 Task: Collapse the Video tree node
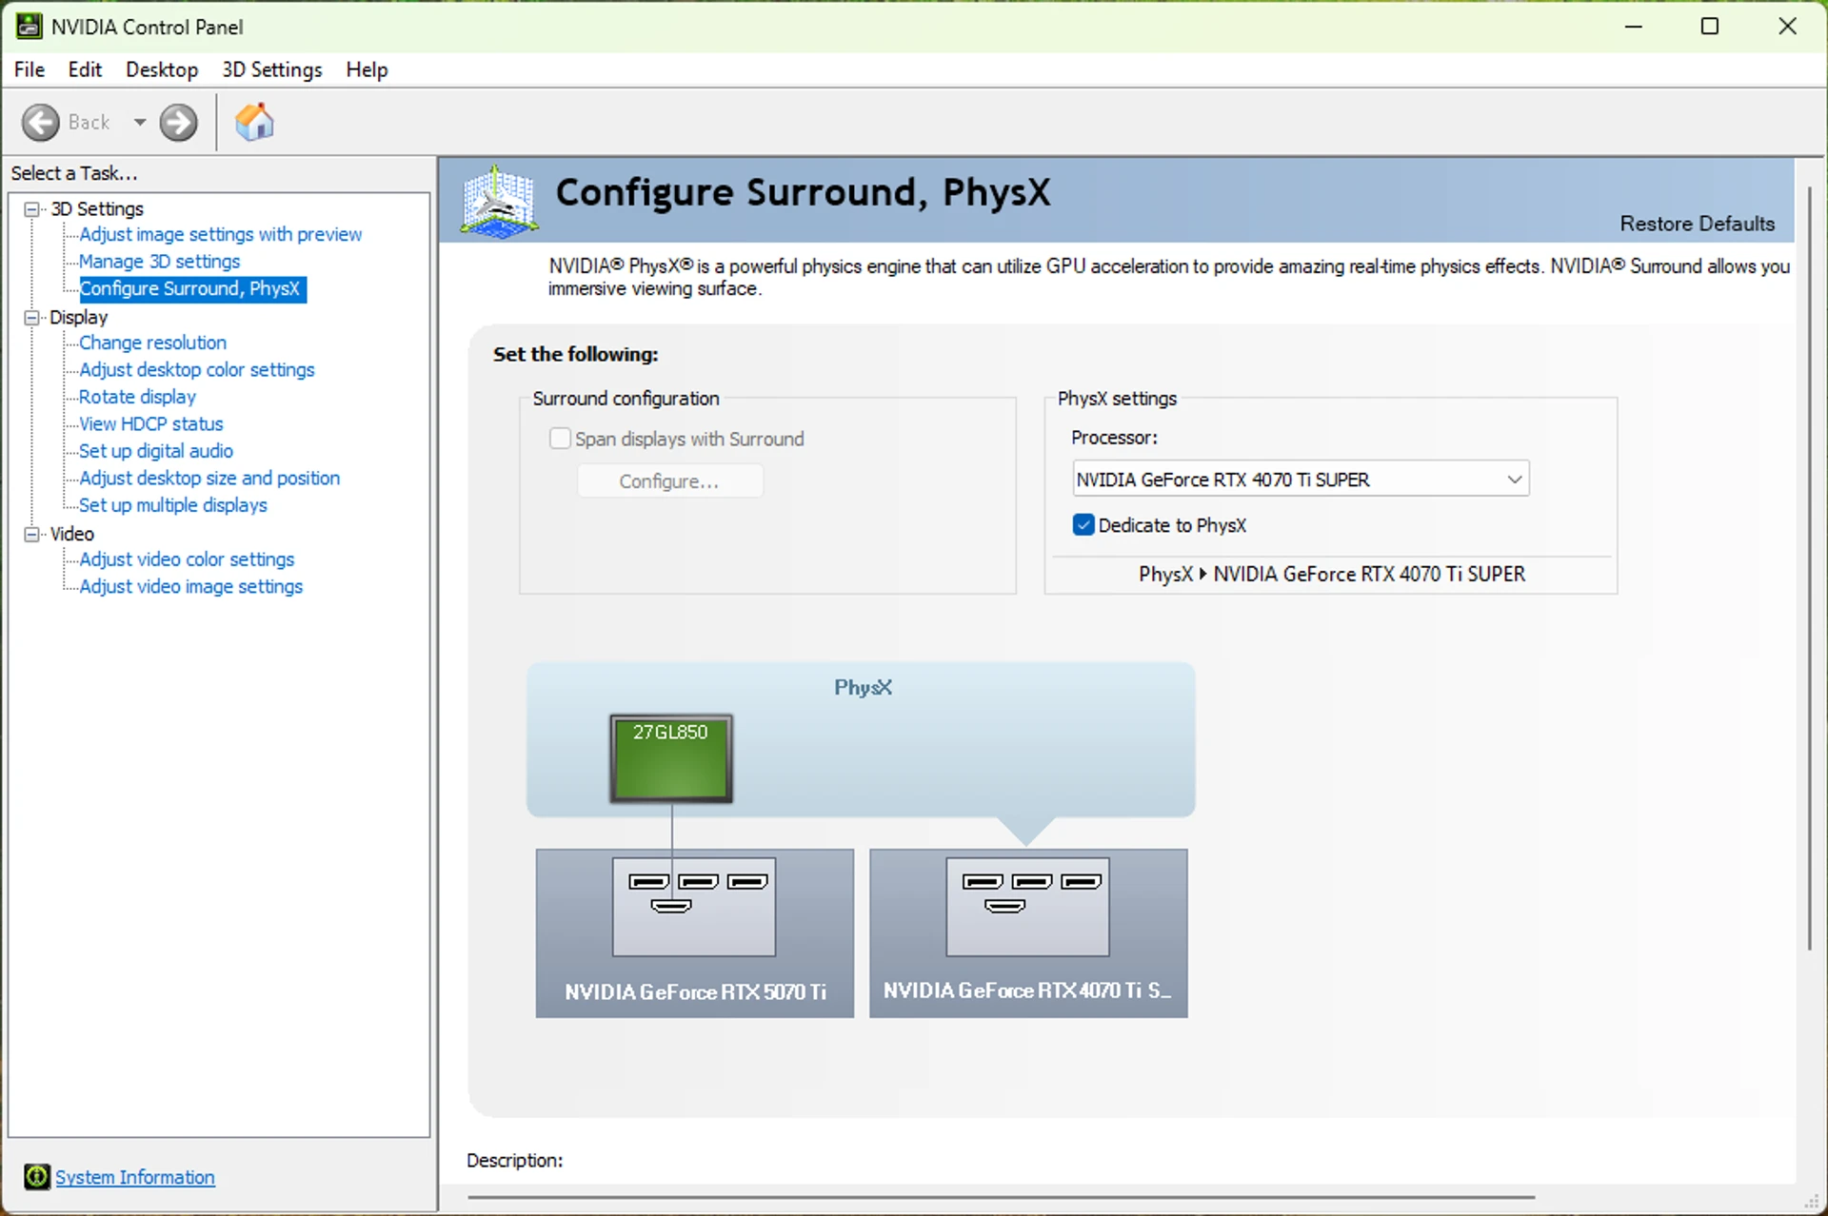pos(32,535)
